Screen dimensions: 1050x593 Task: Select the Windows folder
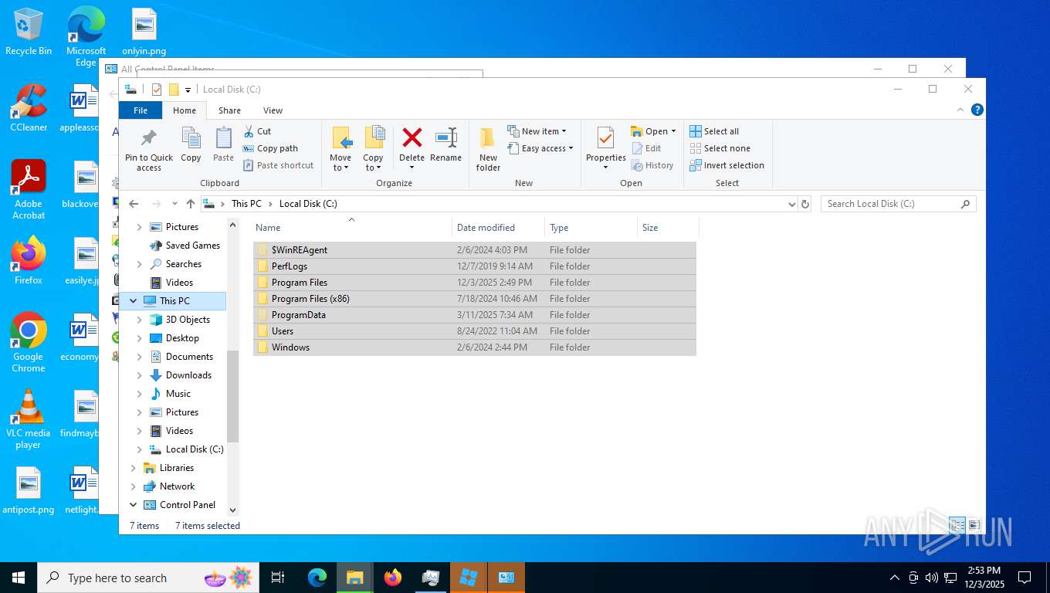[475, 347]
